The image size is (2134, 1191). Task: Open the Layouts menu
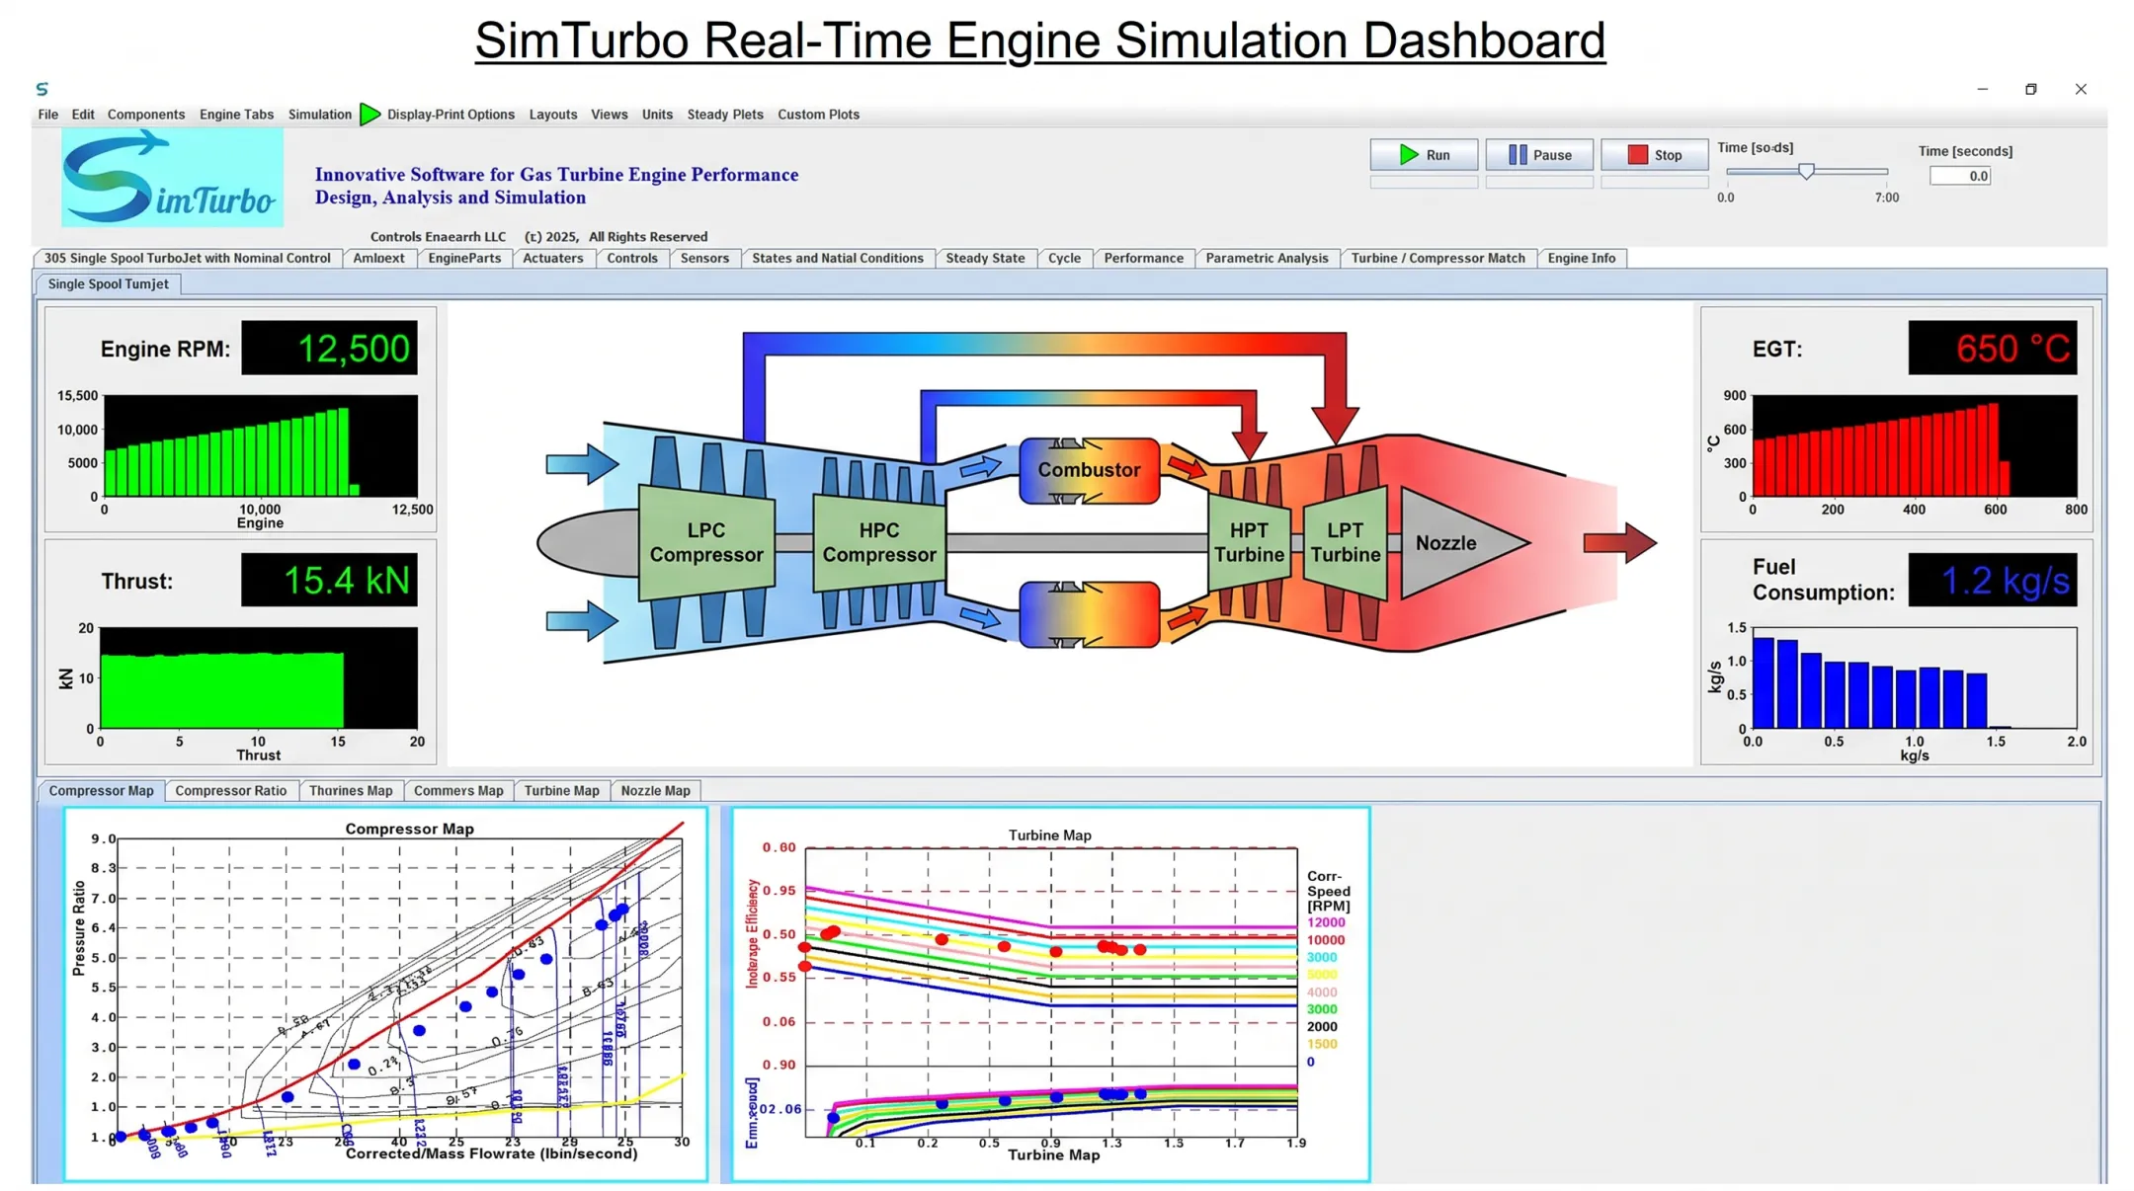coord(553,115)
